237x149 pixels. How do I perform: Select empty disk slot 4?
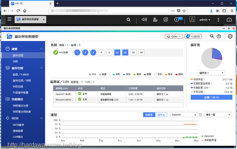(101, 52)
